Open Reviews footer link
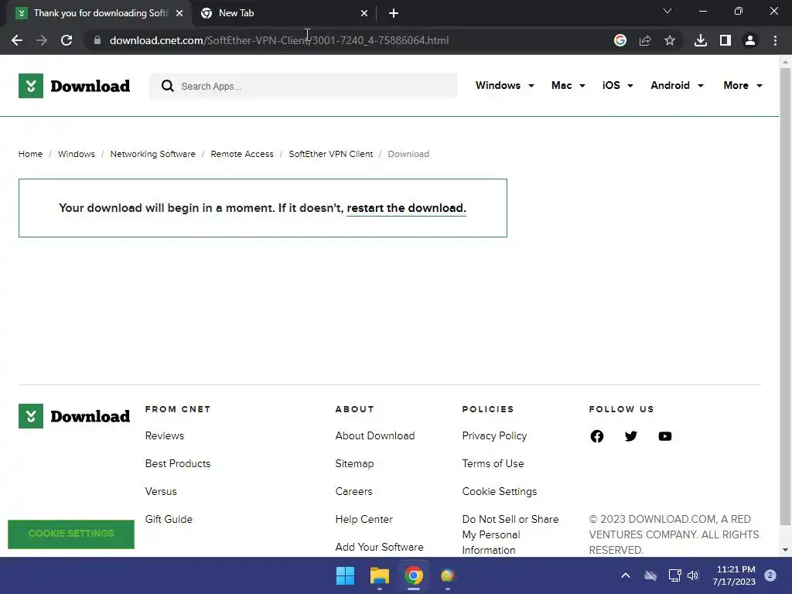 [x=165, y=435]
